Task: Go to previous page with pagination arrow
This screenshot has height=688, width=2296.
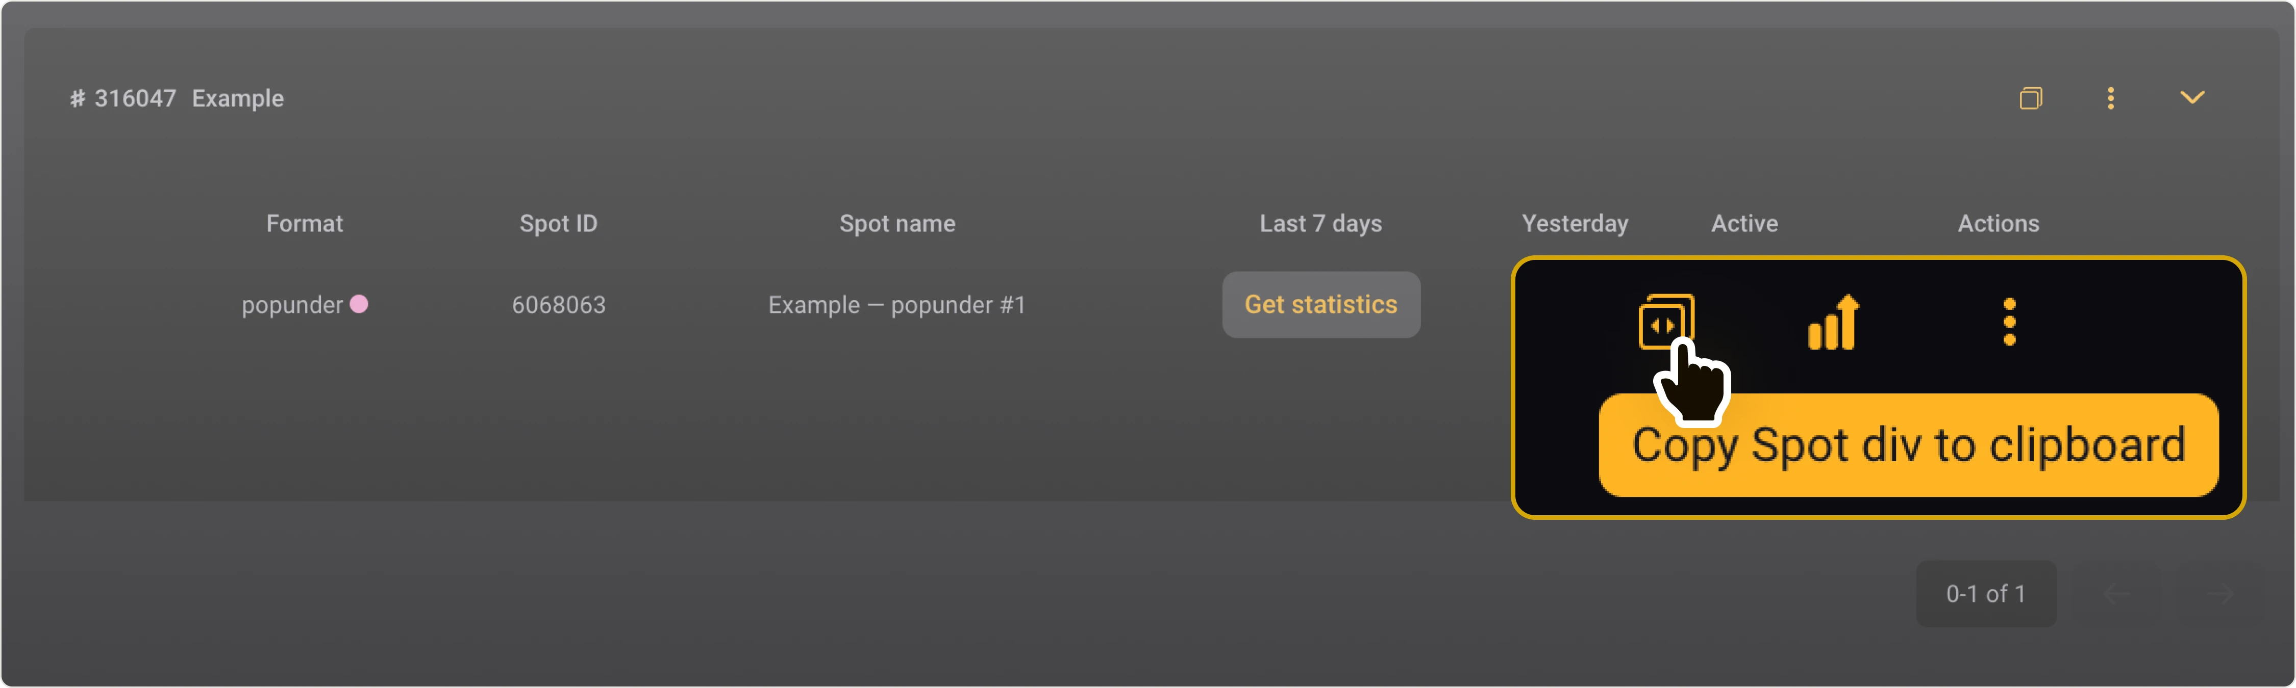Action: [x=2117, y=595]
